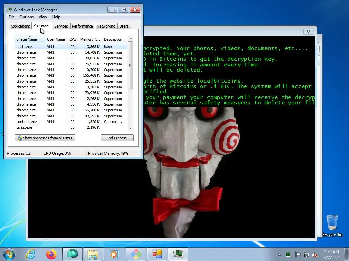The image size is (349, 261).
Task: Open the Options menu in Task Manager
Action: (27, 17)
